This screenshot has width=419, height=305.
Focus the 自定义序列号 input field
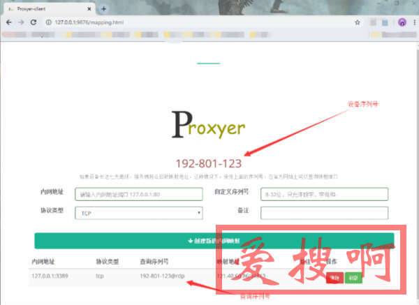(324, 194)
